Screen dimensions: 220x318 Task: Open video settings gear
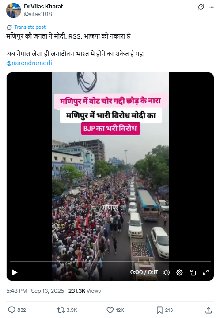pyautogui.click(x=179, y=272)
